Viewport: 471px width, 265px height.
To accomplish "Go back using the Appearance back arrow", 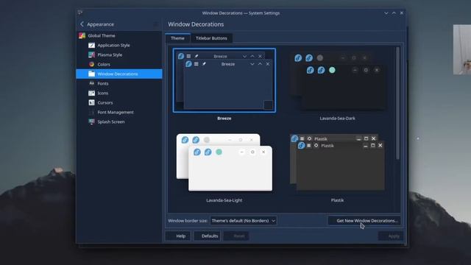I will click(x=82, y=24).
